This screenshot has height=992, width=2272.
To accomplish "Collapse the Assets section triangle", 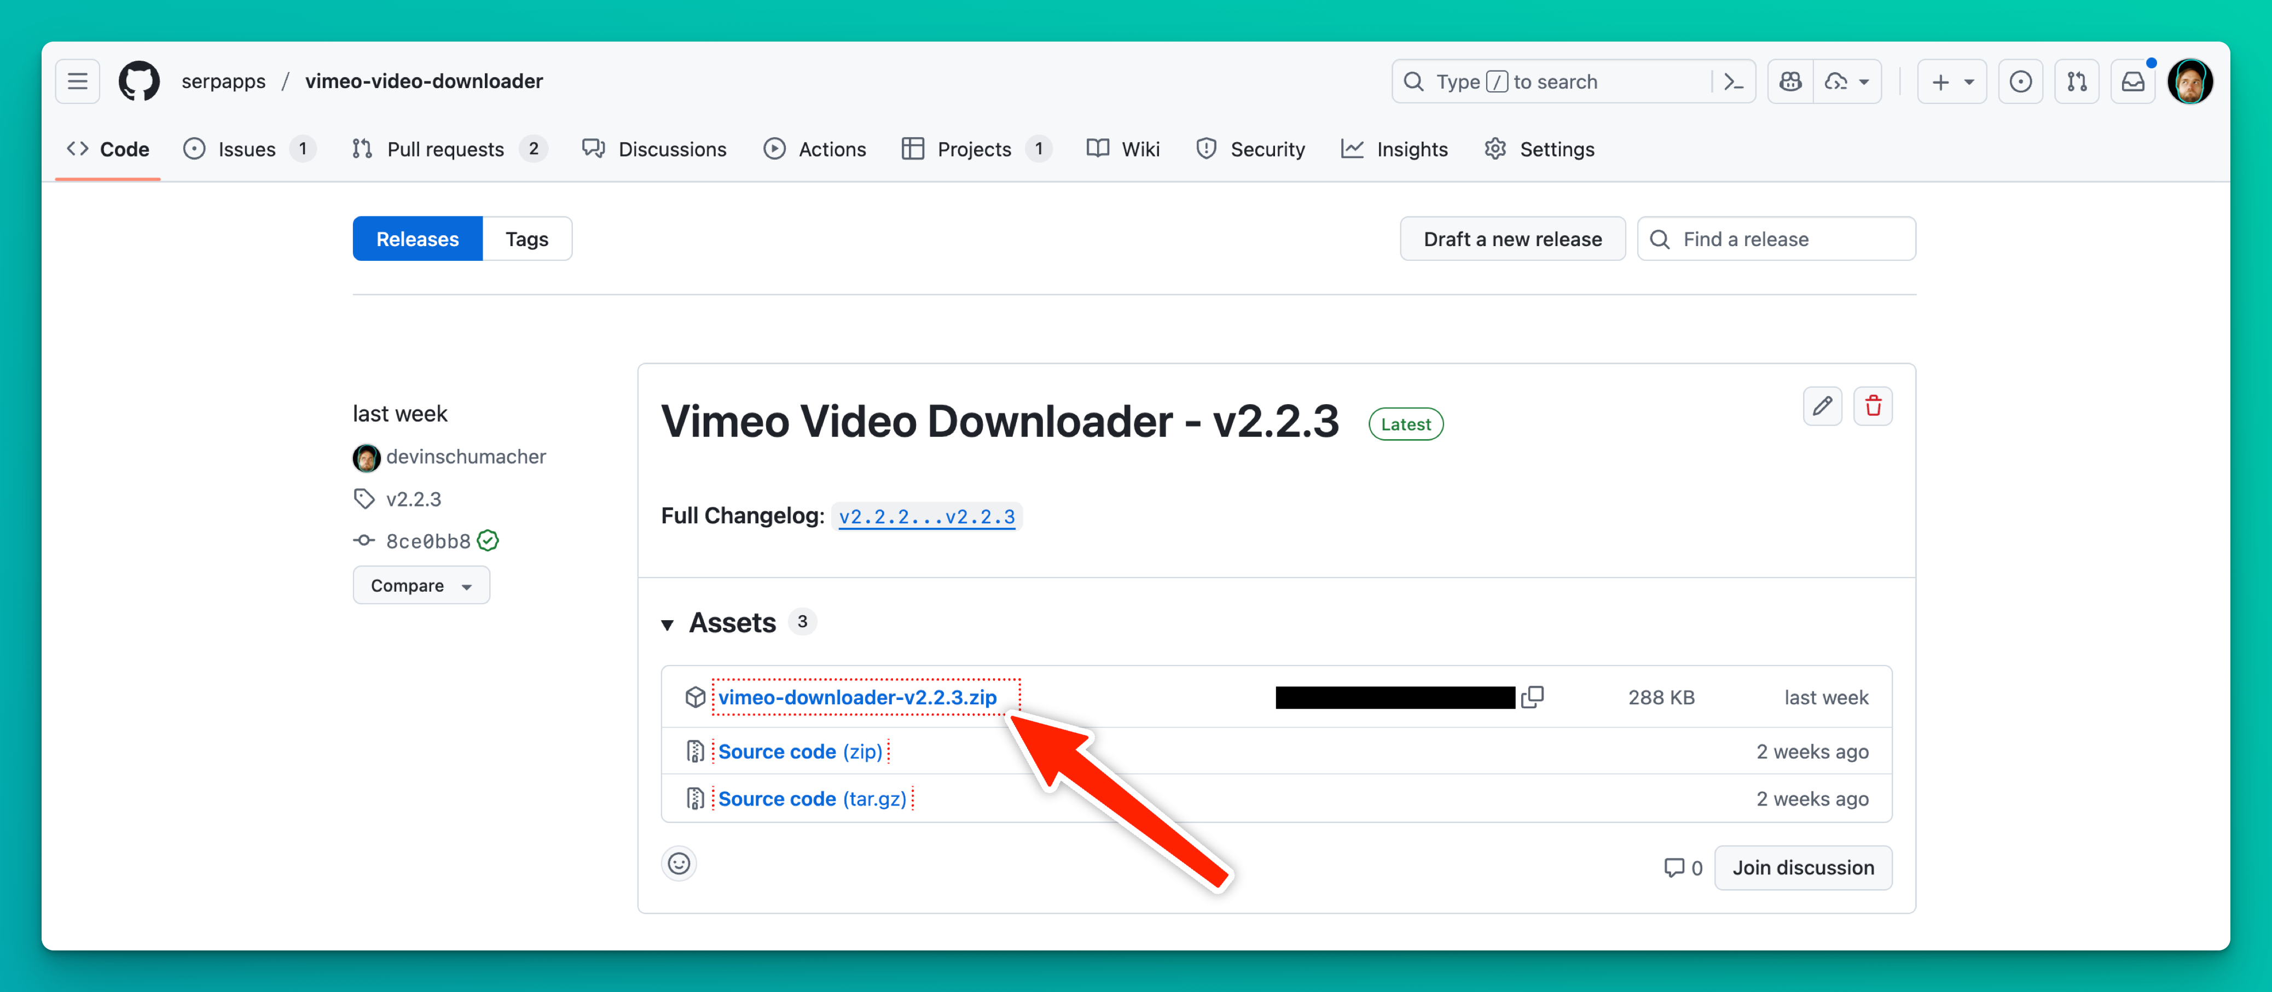I will [x=668, y=625].
